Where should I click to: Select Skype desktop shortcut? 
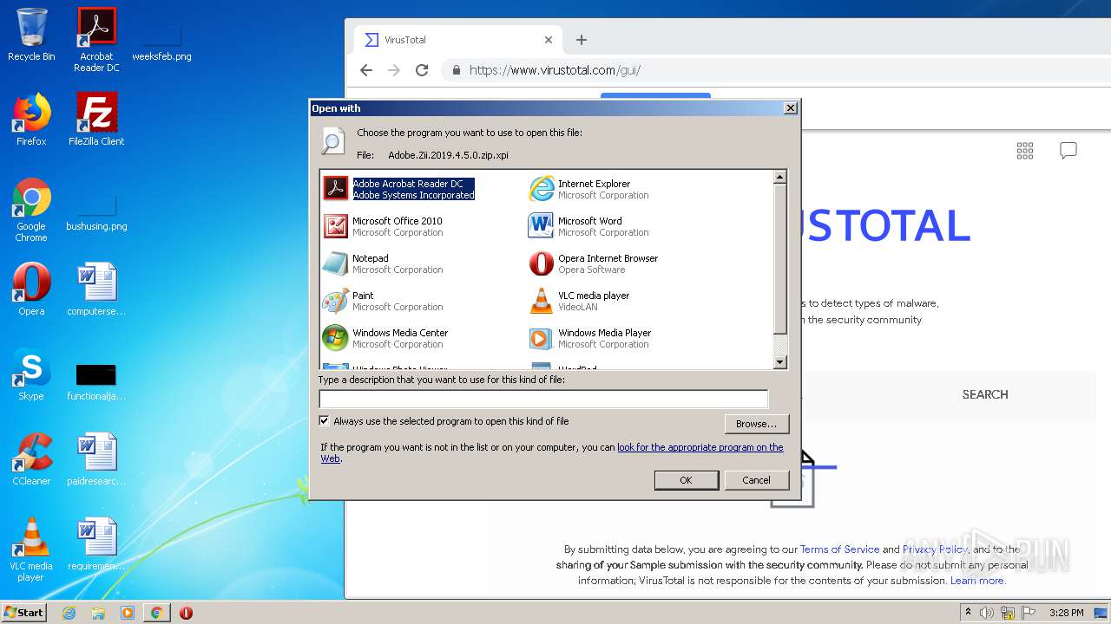(31, 374)
